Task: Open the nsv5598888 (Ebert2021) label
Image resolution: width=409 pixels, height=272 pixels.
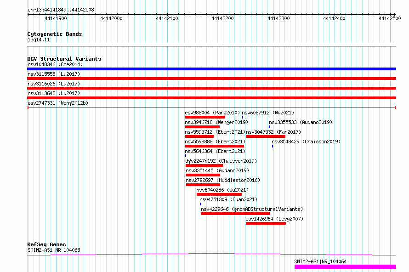Action: click(215, 142)
